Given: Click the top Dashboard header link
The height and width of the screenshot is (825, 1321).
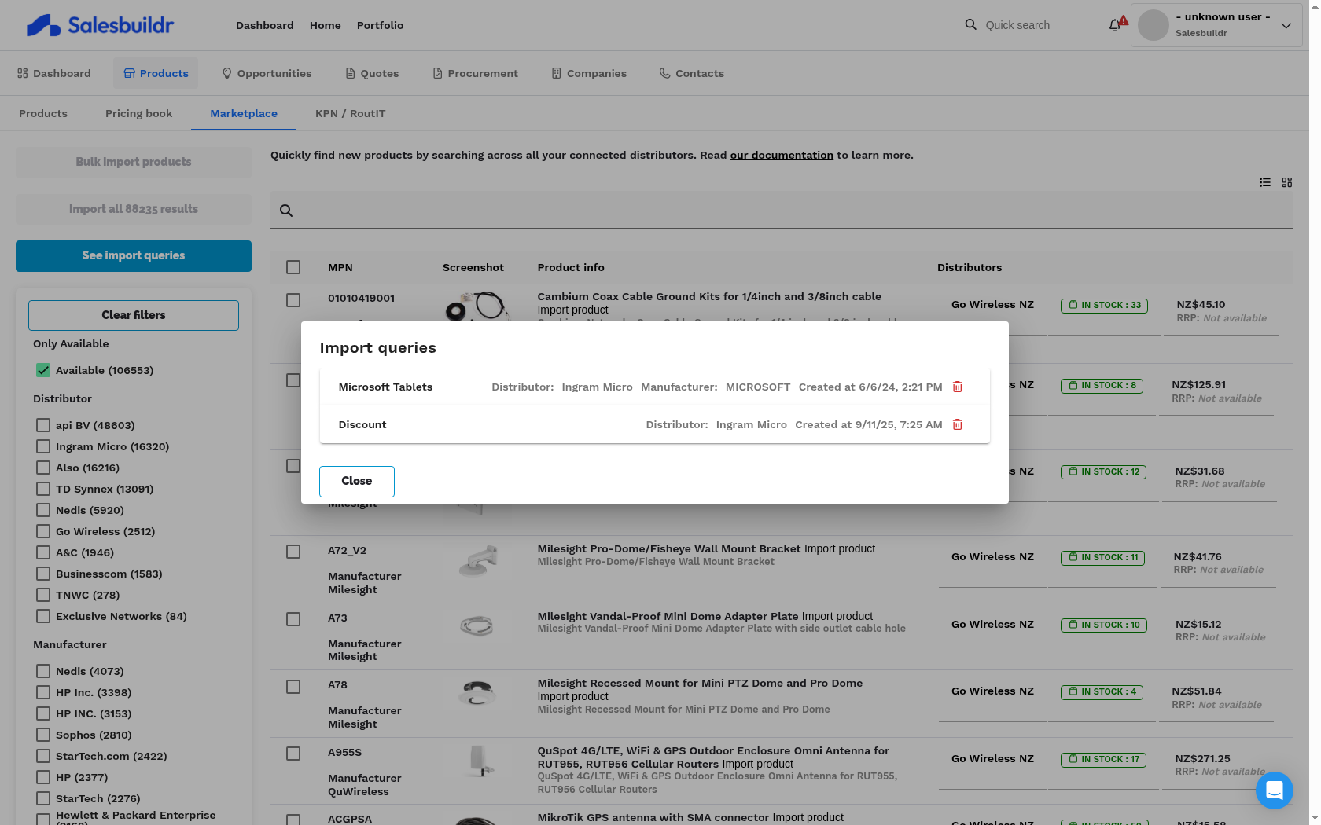Looking at the screenshot, I should [265, 25].
